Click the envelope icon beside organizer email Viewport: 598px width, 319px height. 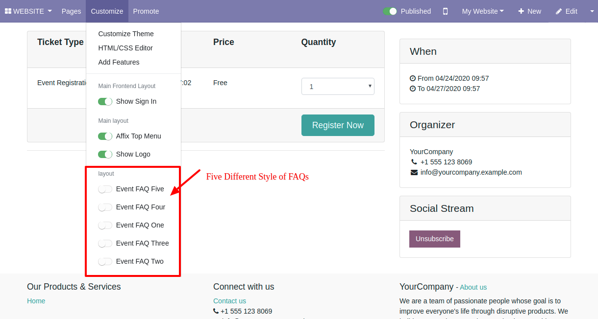414,172
